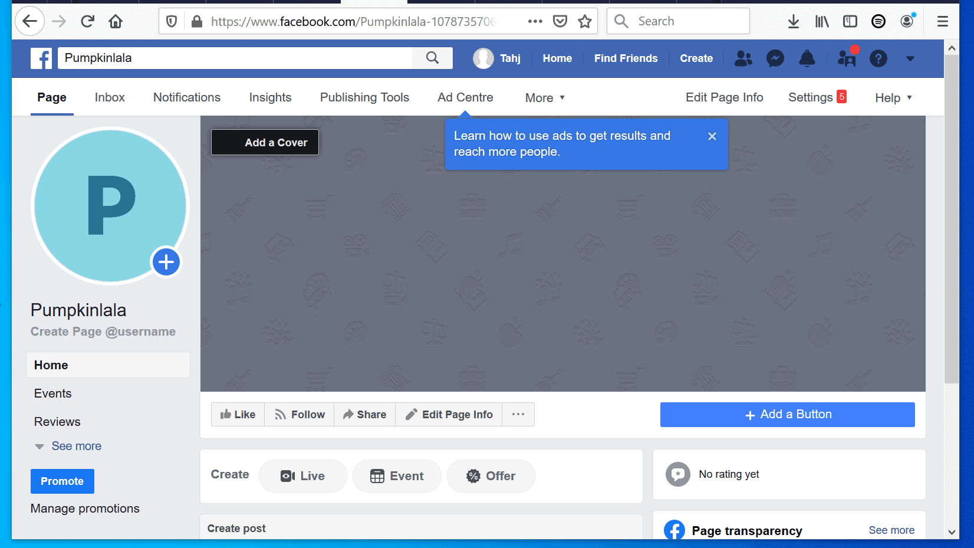Click the Promote button

[62, 481]
